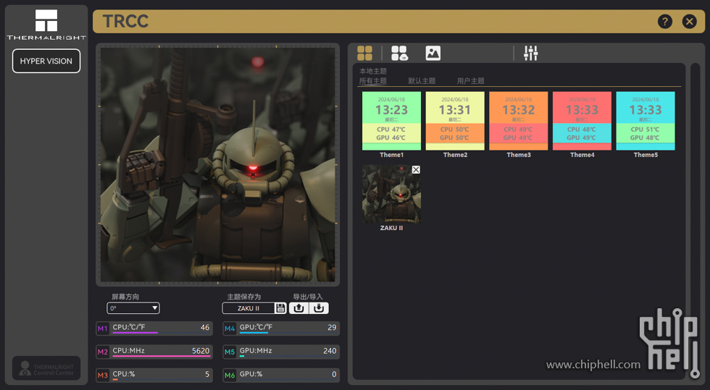Viewport: 710px width, 390px height.
Task: Switch to the 用户主题 tab
Action: click(470, 81)
